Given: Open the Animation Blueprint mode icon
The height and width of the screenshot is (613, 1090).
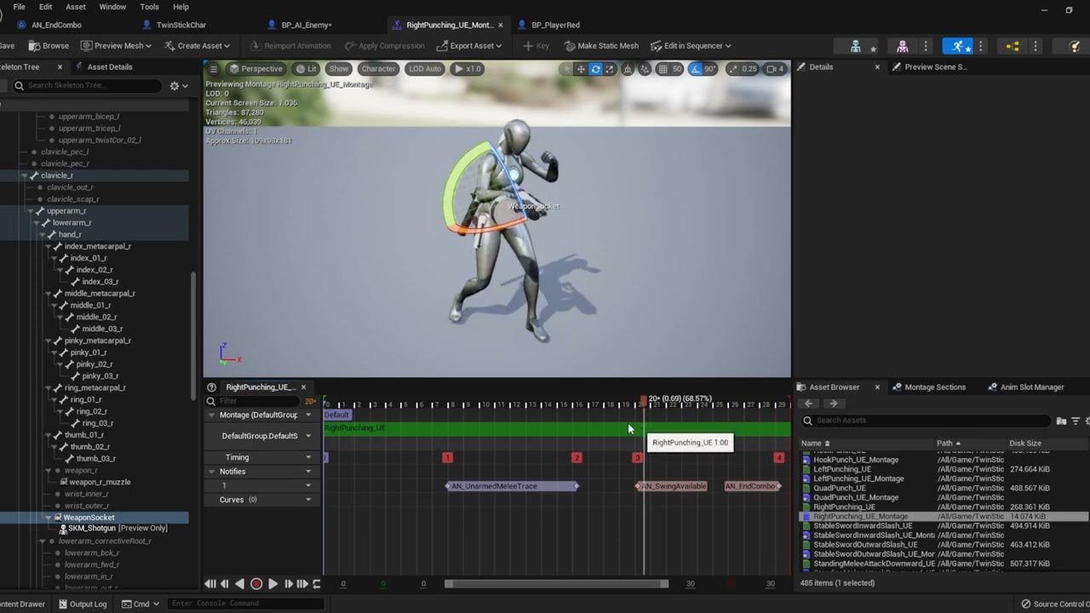Looking at the screenshot, I should (1013, 46).
